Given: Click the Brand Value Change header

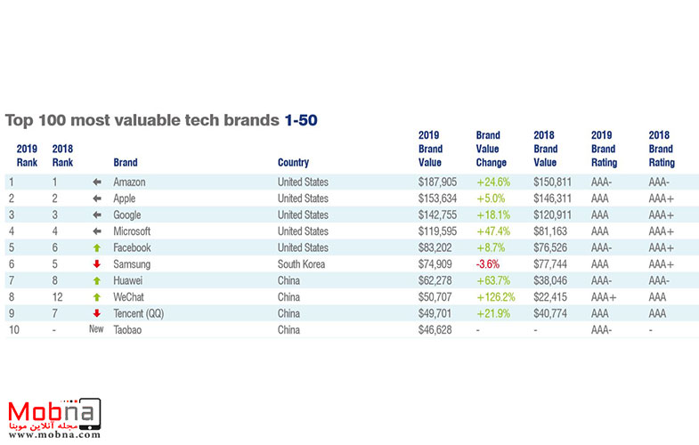Looking at the screenshot, I should click(x=491, y=150).
